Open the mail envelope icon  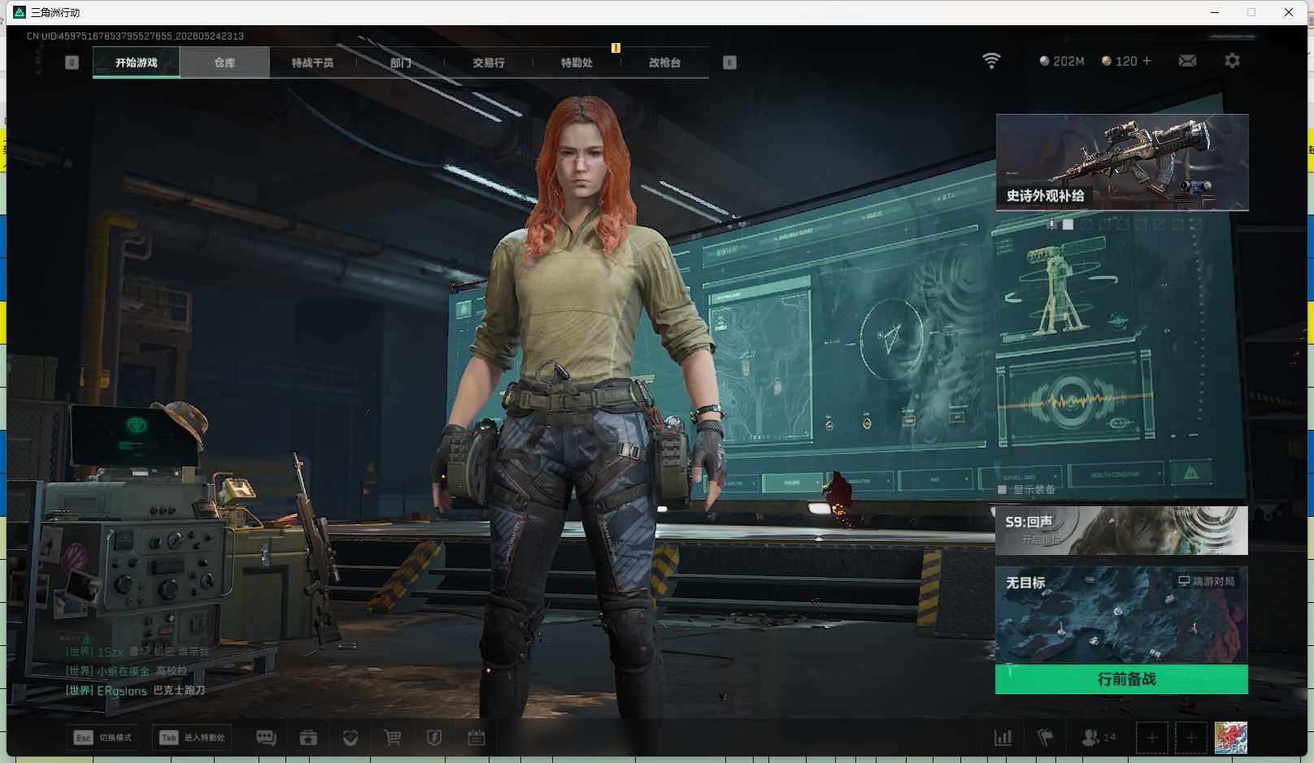[x=1187, y=61]
